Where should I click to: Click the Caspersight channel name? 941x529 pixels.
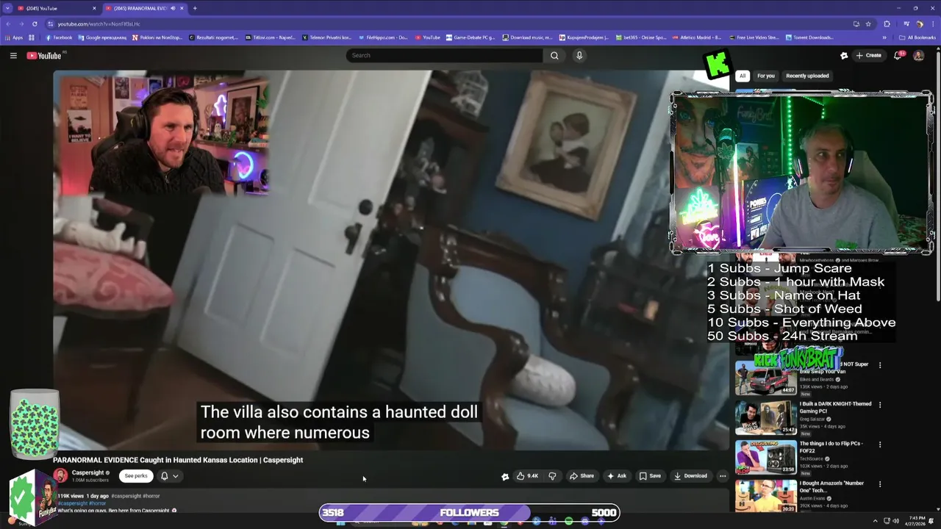tap(87, 472)
